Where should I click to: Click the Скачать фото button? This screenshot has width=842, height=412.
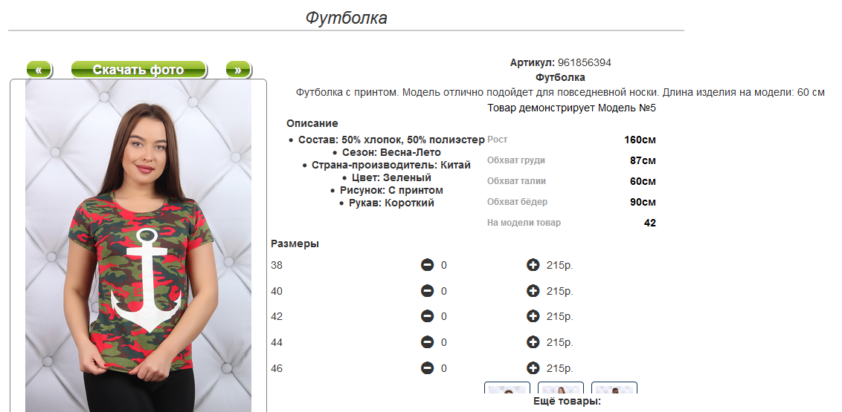pos(138,70)
